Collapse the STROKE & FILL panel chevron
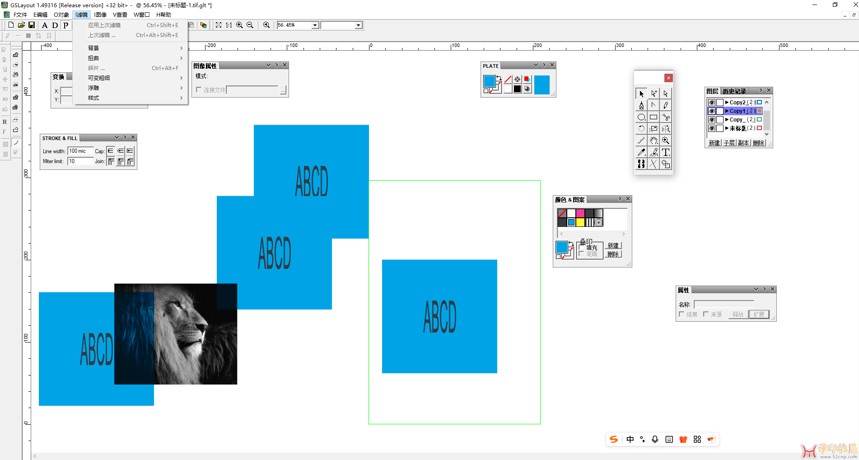The height and width of the screenshot is (460, 859). tap(117, 137)
